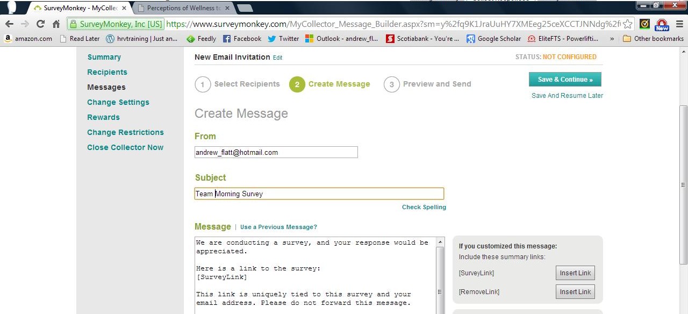Go to step 1 Select Recipients
The height and width of the screenshot is (314, 688).
[237, 84]
